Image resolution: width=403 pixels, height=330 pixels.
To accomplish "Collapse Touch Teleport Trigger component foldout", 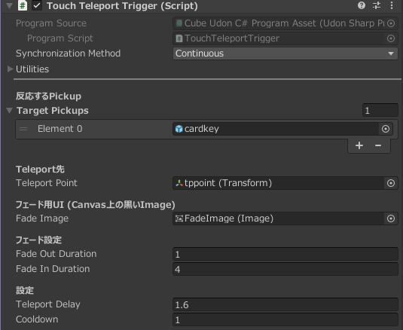I will (x=9, y=6).
